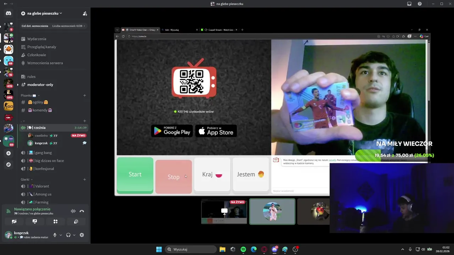454x255 pixels.
Task: Open headphone output options chevron
Action: point(74,235)
